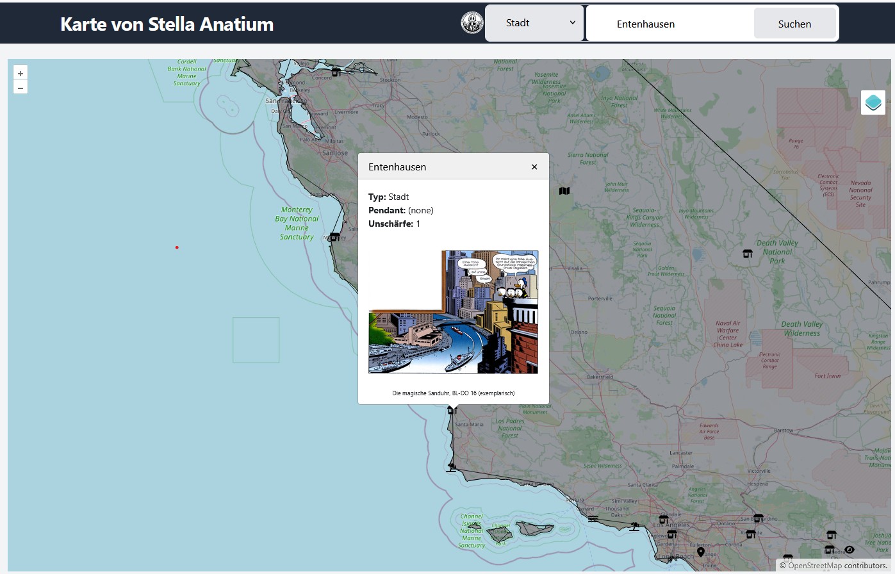Click the water waves marker near Oxnard
The width and height of the screenshot is (895, 574).
click(x=593, y=518)
